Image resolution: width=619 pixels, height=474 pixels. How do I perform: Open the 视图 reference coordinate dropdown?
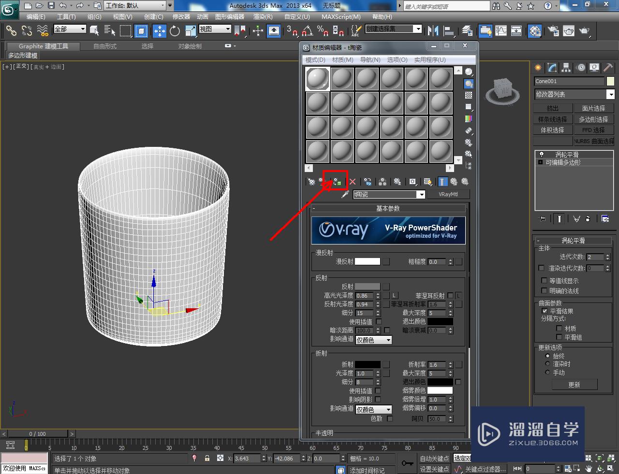click(x=215, y=29)
